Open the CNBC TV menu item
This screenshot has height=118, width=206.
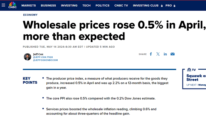(x=121, y=5)
